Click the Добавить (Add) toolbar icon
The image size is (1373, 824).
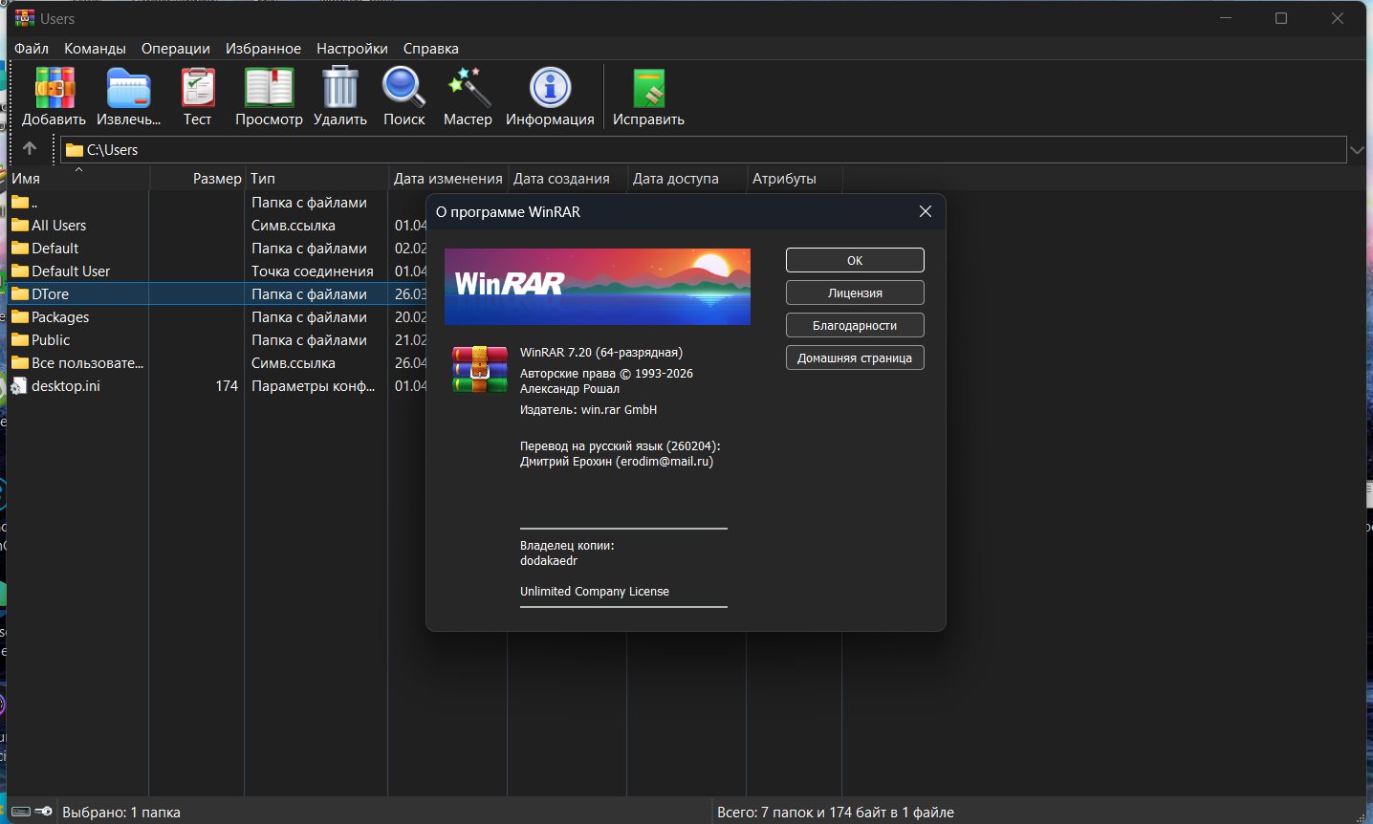click(54, 89)
